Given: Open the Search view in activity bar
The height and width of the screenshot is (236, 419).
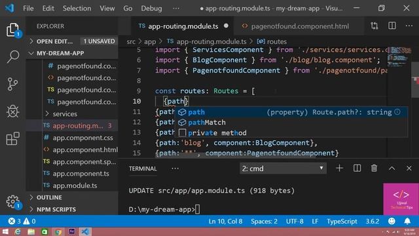Looking at the screenshot, I should [x=12, y=57].
